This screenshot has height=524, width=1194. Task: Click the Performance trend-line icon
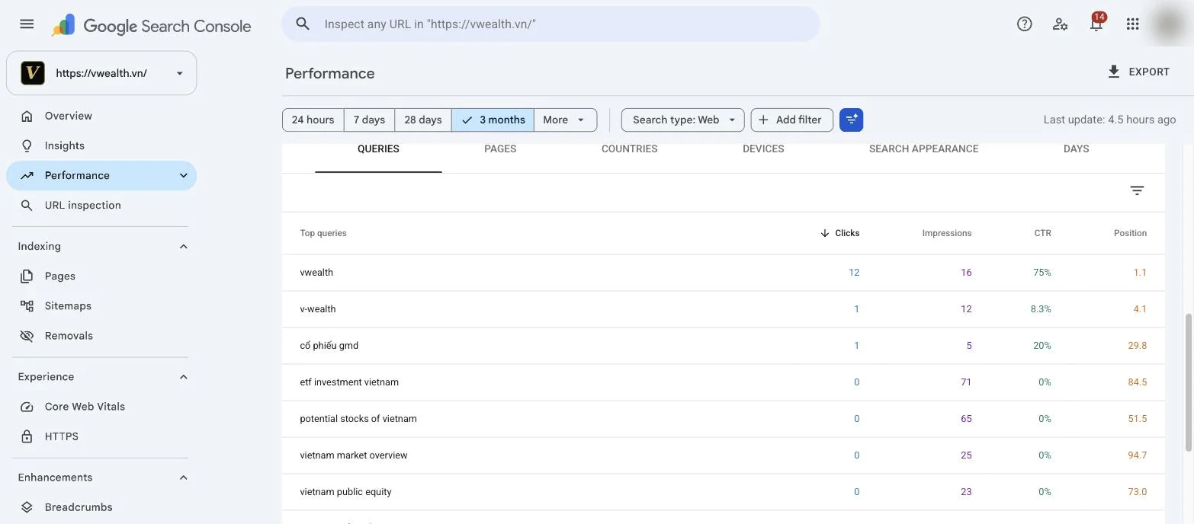pyautogui.click(x=27, y=175)
